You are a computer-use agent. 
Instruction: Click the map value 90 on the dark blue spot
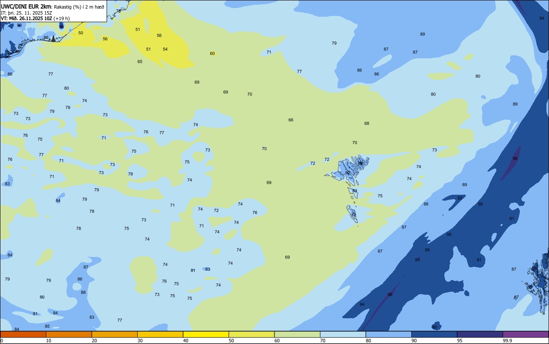[x=434, y=327]
